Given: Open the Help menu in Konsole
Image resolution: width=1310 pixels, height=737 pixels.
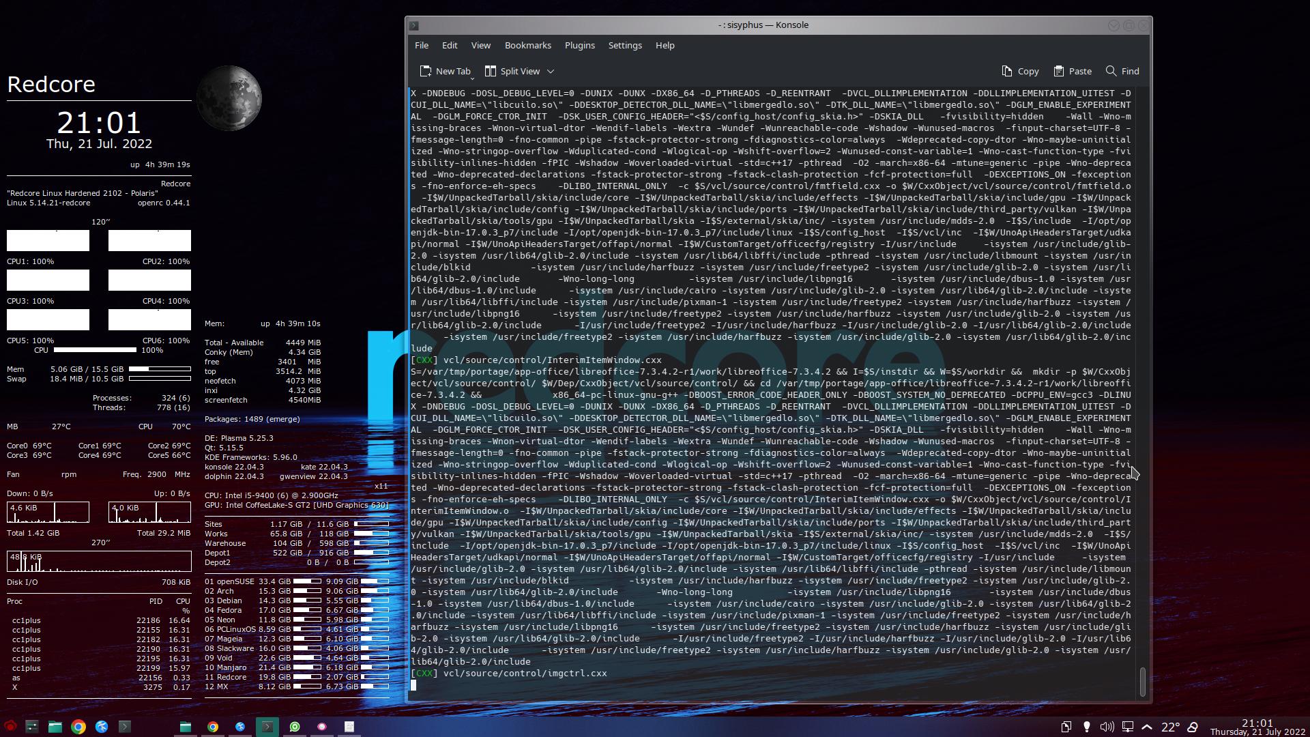Looking at the screenshot, I should [x=665, y=45].
